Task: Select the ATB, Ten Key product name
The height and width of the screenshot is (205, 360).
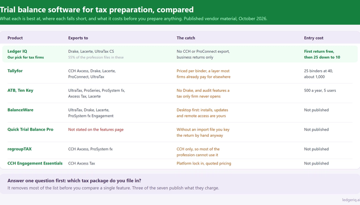Action: (20, 90)
